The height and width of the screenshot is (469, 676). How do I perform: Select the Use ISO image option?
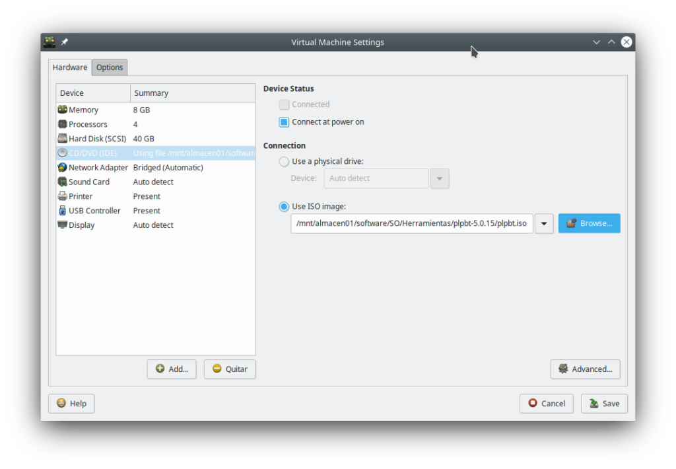[x=283, y=206]
